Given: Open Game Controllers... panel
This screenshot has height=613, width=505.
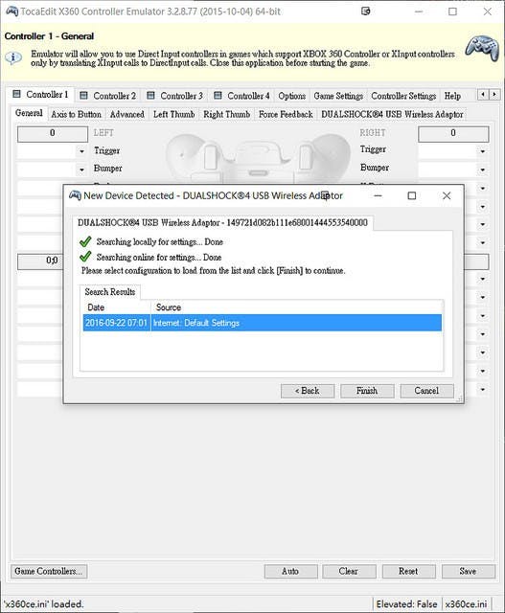Looking at the screenshot, I should [x=49, y=571].
